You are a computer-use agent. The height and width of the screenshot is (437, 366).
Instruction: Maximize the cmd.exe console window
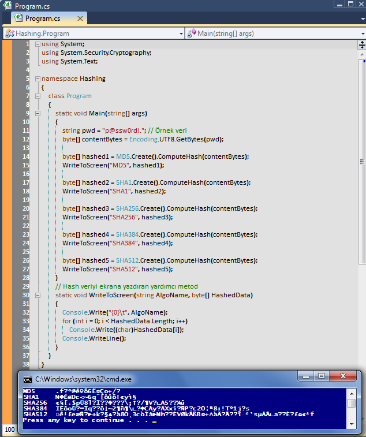322,376
